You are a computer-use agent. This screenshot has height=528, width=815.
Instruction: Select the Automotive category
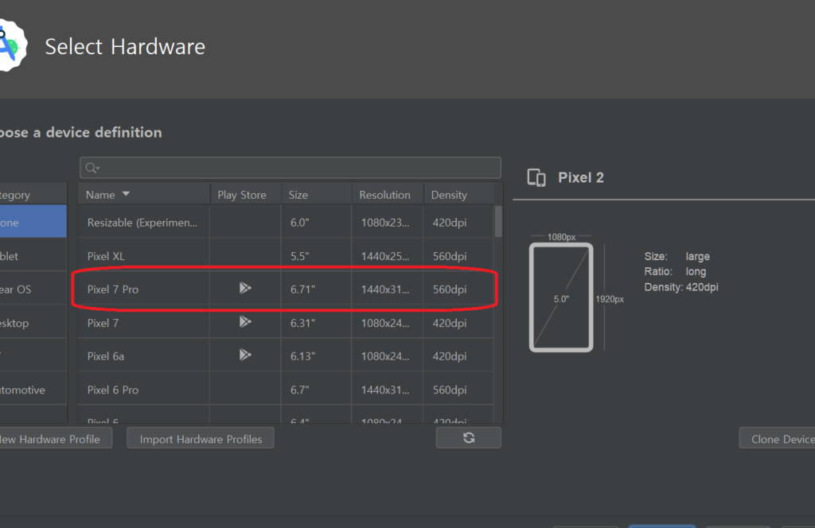coord(33,390)
